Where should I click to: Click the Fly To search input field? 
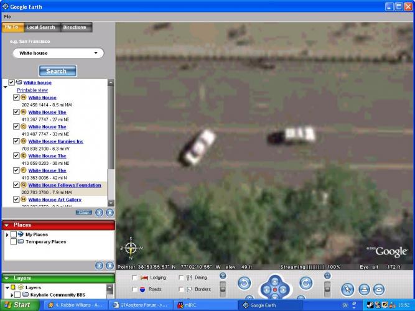(x=58, y=53)
